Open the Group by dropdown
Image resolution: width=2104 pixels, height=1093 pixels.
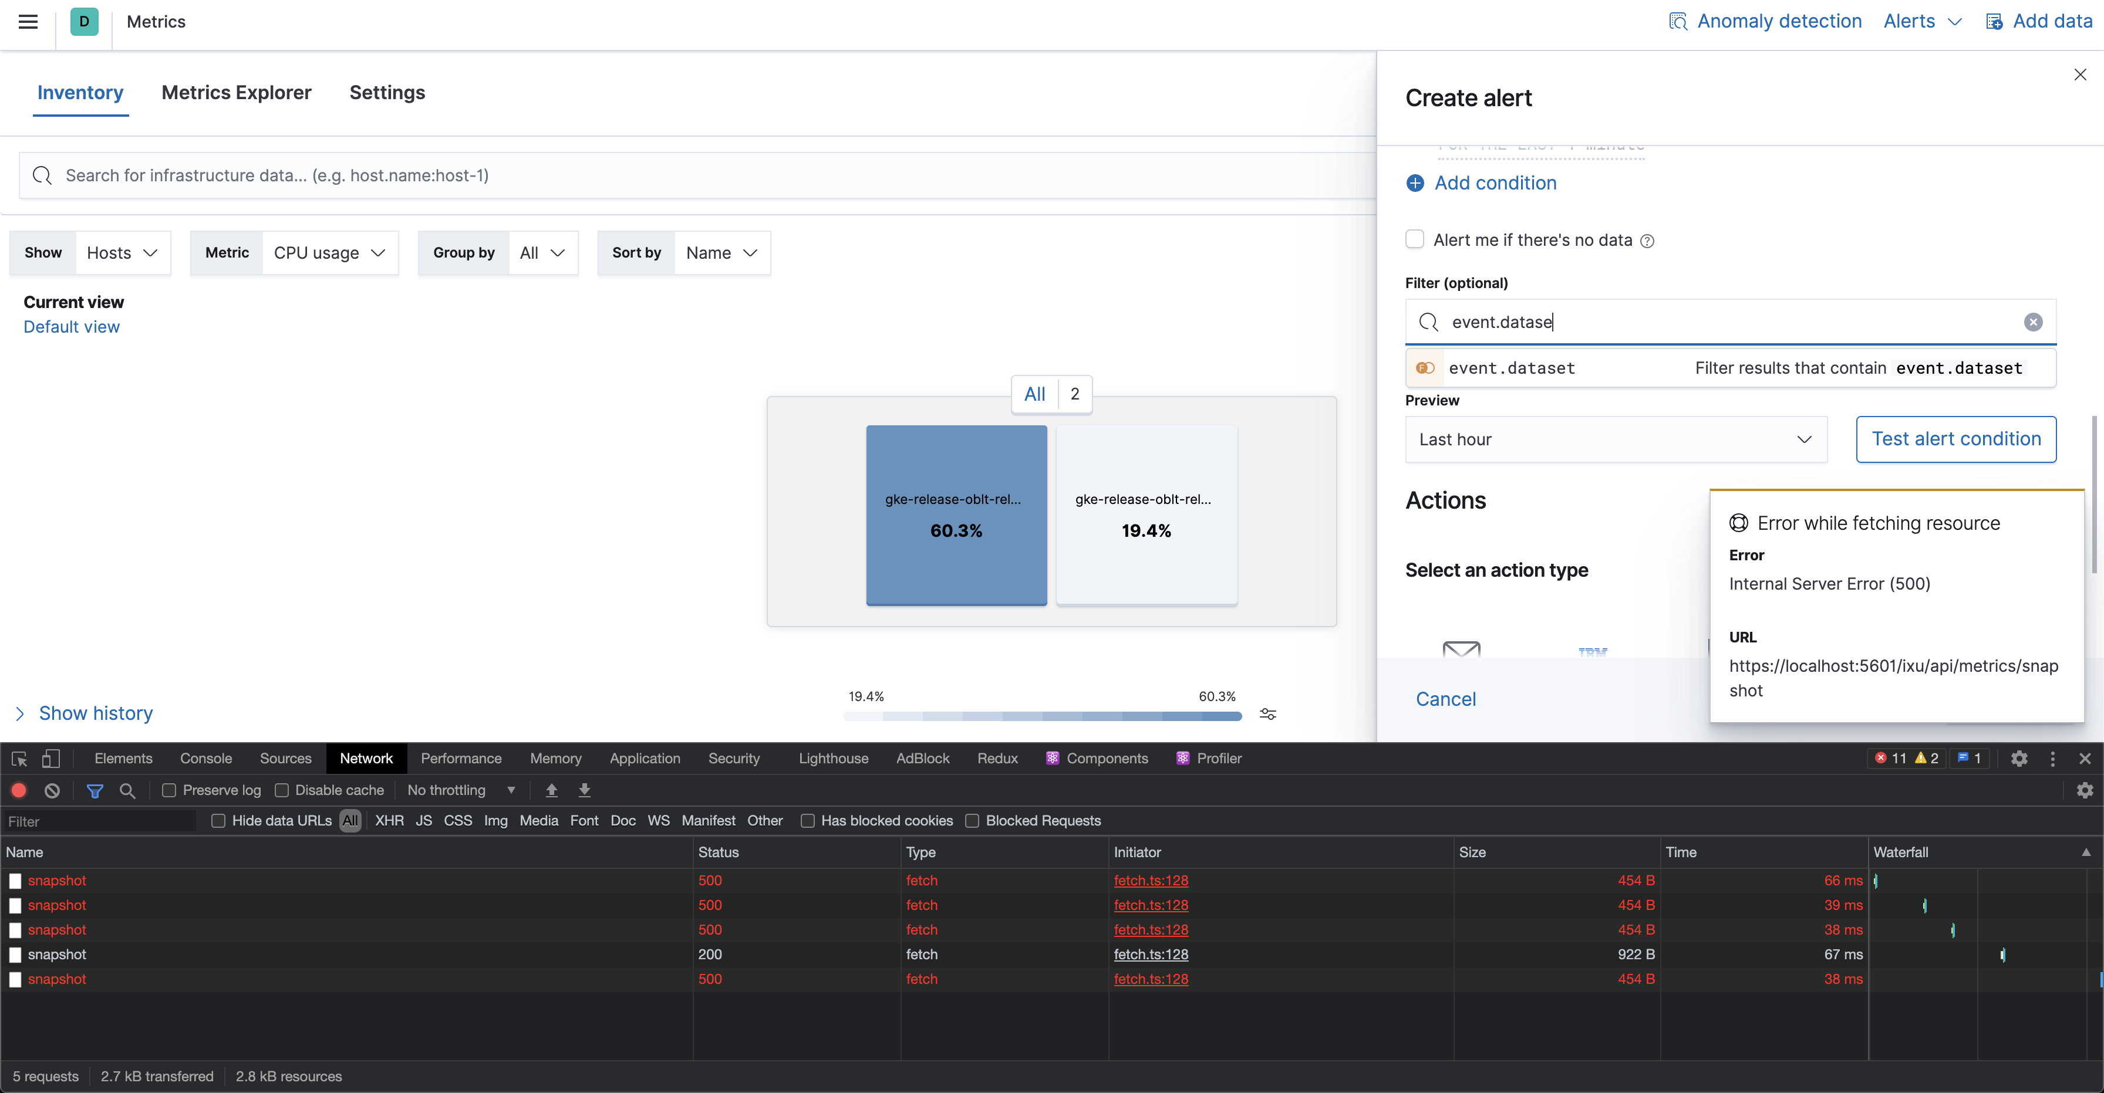(542, 253)
